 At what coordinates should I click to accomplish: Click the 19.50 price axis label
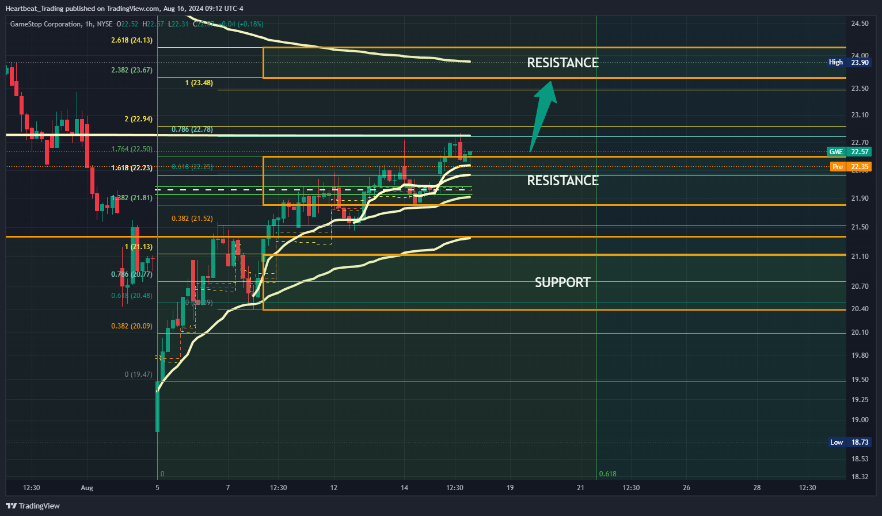860,380
